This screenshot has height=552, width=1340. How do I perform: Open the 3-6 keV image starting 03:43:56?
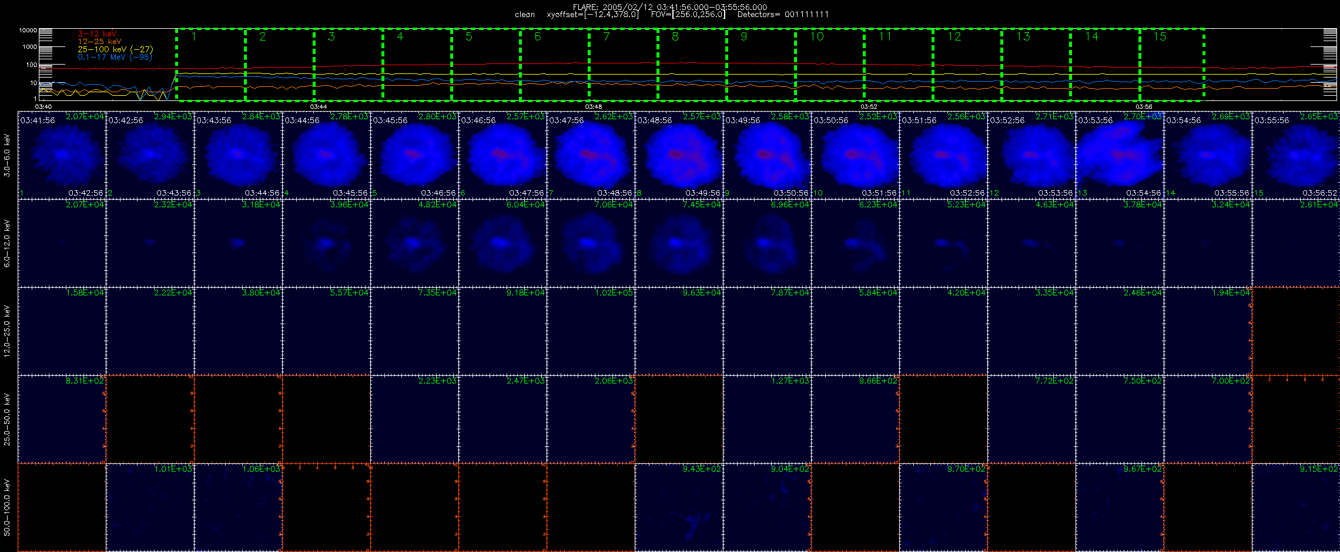238,154
